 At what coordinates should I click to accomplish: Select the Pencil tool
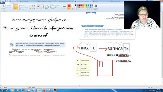(30, 6)
